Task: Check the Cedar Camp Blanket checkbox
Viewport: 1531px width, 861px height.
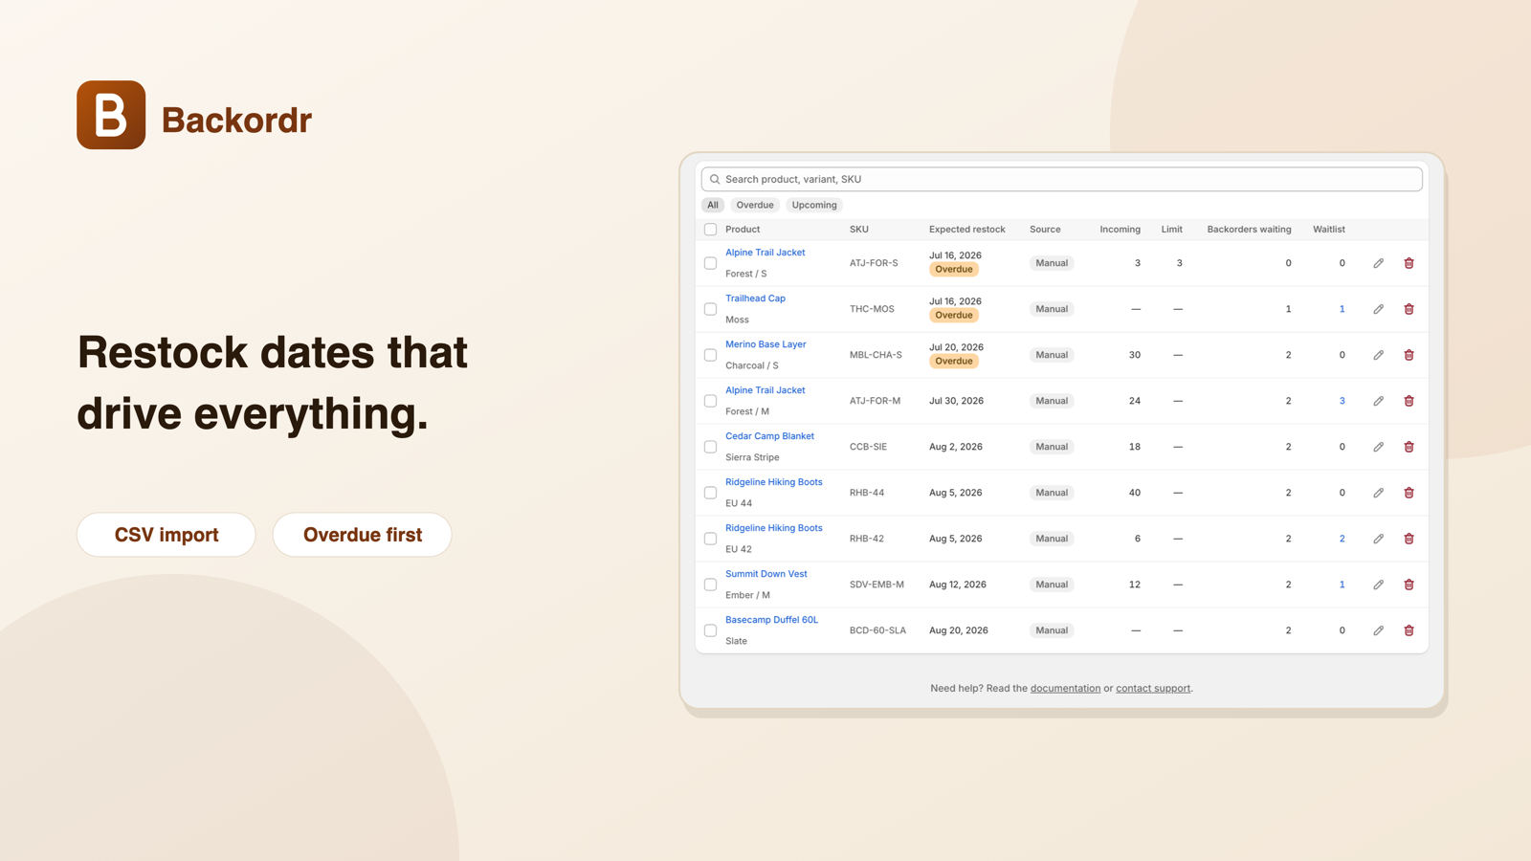Action: click(710, 447)
